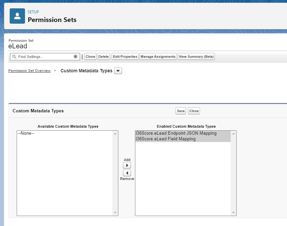
Task: Click the Add arrow to move metadata types
Action: point(127,165)
